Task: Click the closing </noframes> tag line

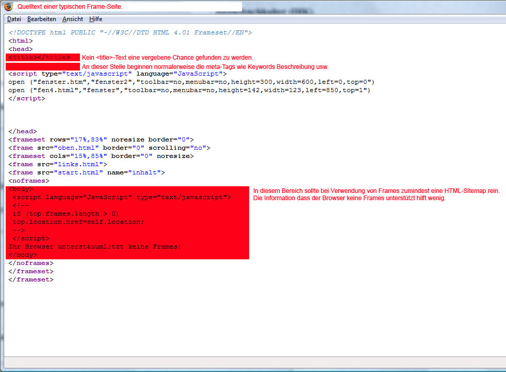Action: [x=31, y=263]
